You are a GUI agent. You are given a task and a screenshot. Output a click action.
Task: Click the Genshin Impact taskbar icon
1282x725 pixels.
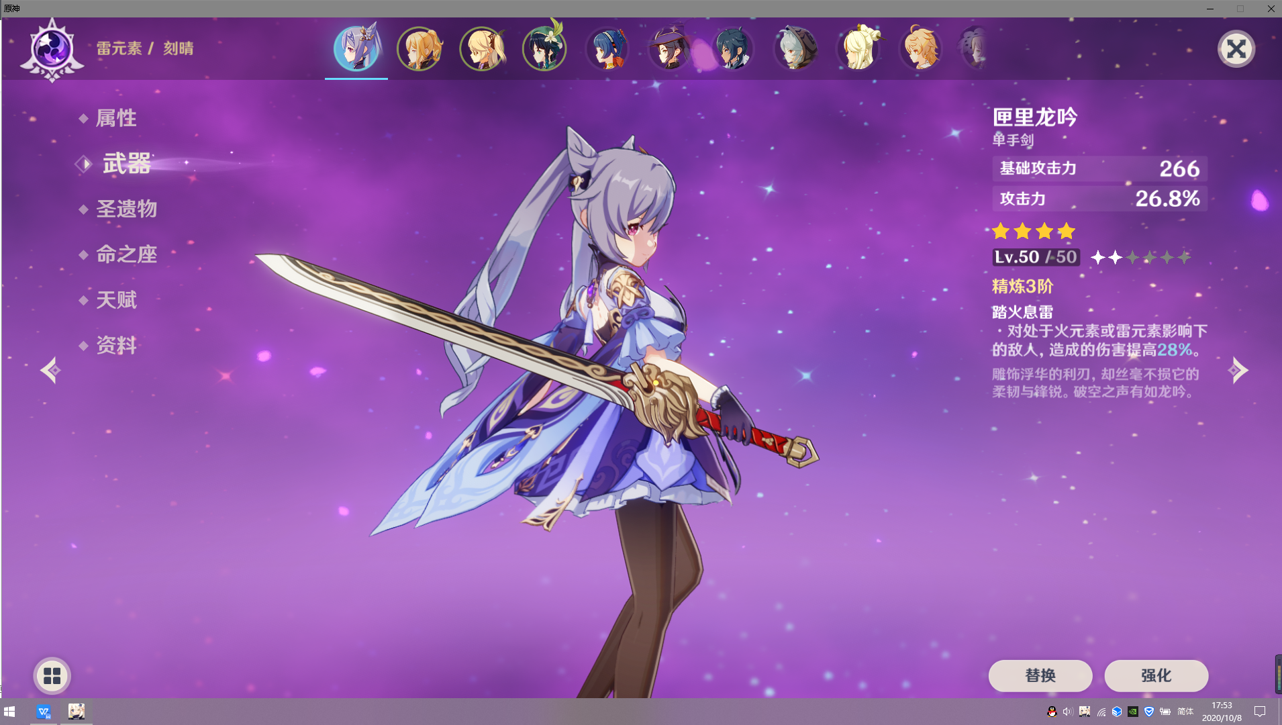pyautogui.click(x=77, y=712)
